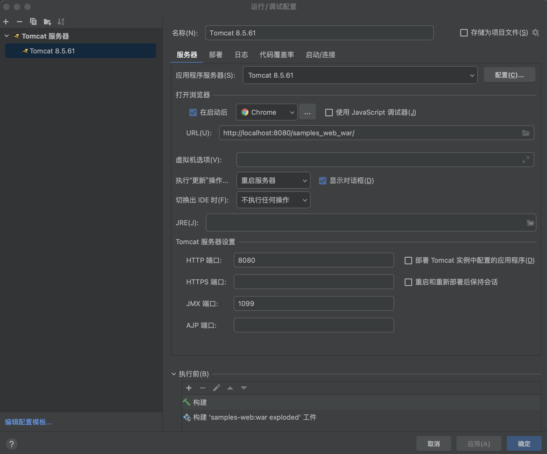Open the 不执行任何操作 dropdown
547x454 pixels.
(273, 200)
